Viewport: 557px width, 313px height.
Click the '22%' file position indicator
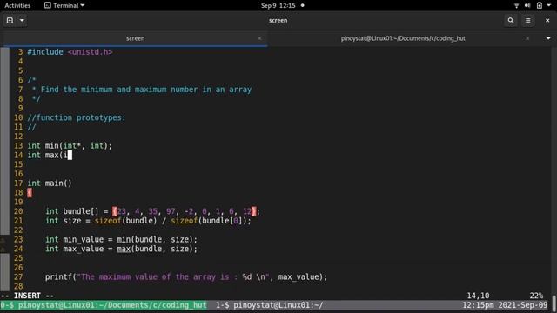536,296
